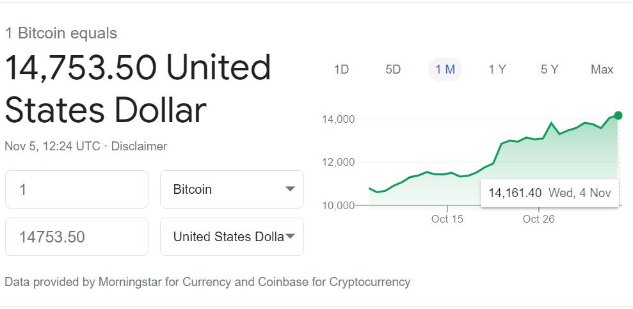Switch chart to 5D range
Screen dimensions: 633x309
[x=393, y=69]
